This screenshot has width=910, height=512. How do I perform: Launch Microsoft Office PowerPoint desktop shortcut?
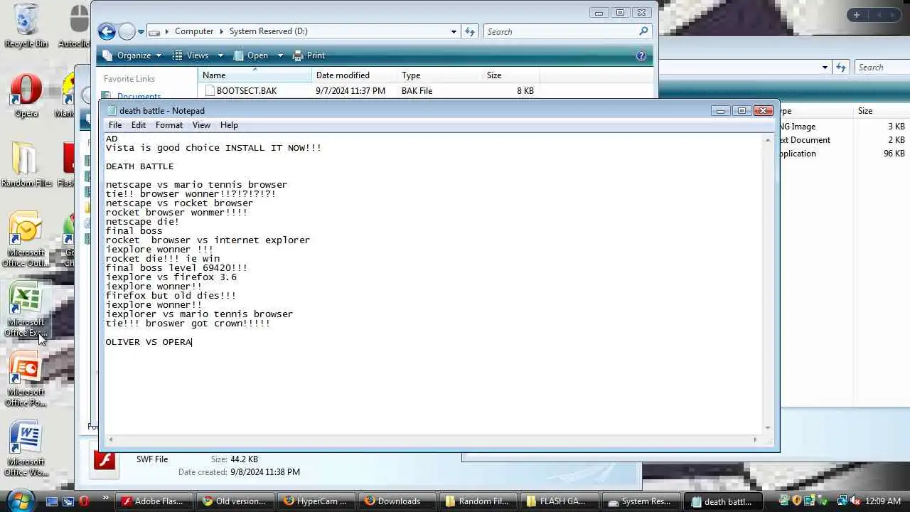(x=26, y=379)
